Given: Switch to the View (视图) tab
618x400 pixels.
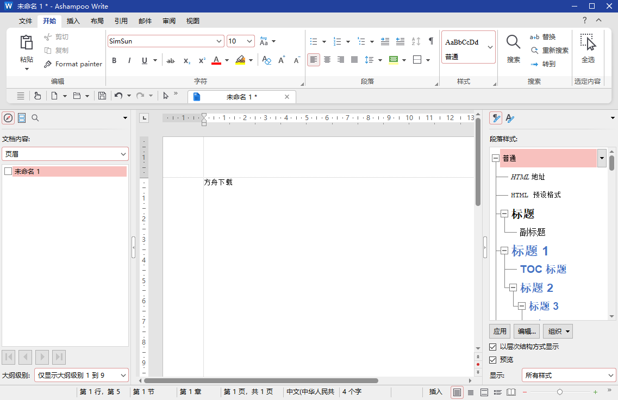Looking at the screenshot, I should coord(193,21).
